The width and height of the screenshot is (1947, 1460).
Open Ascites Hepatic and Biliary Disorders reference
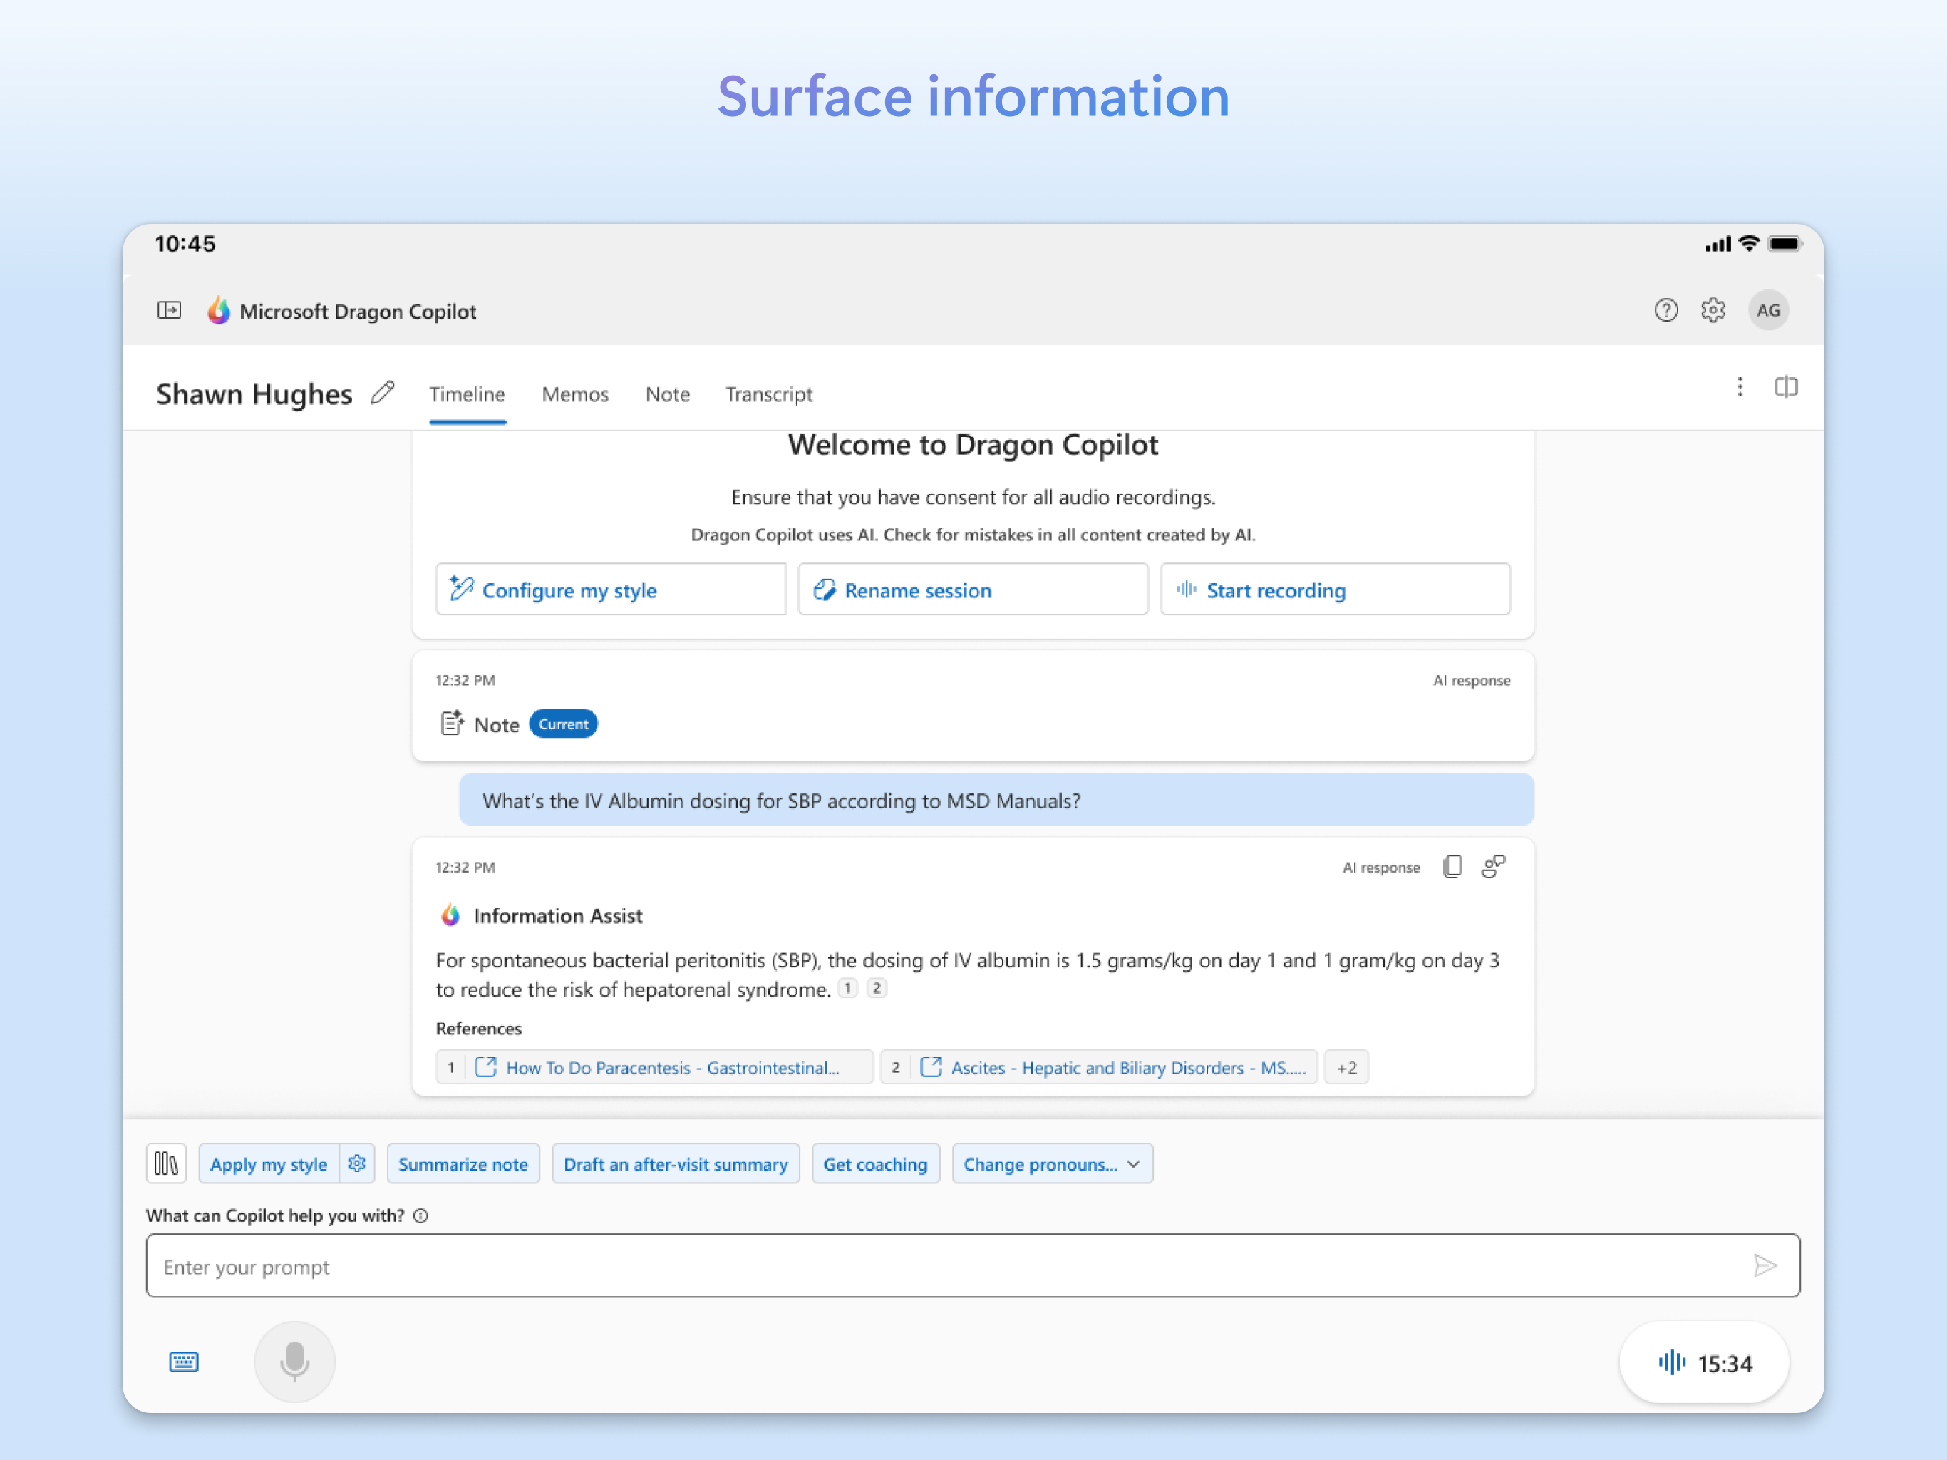tap(1098, 1066)
